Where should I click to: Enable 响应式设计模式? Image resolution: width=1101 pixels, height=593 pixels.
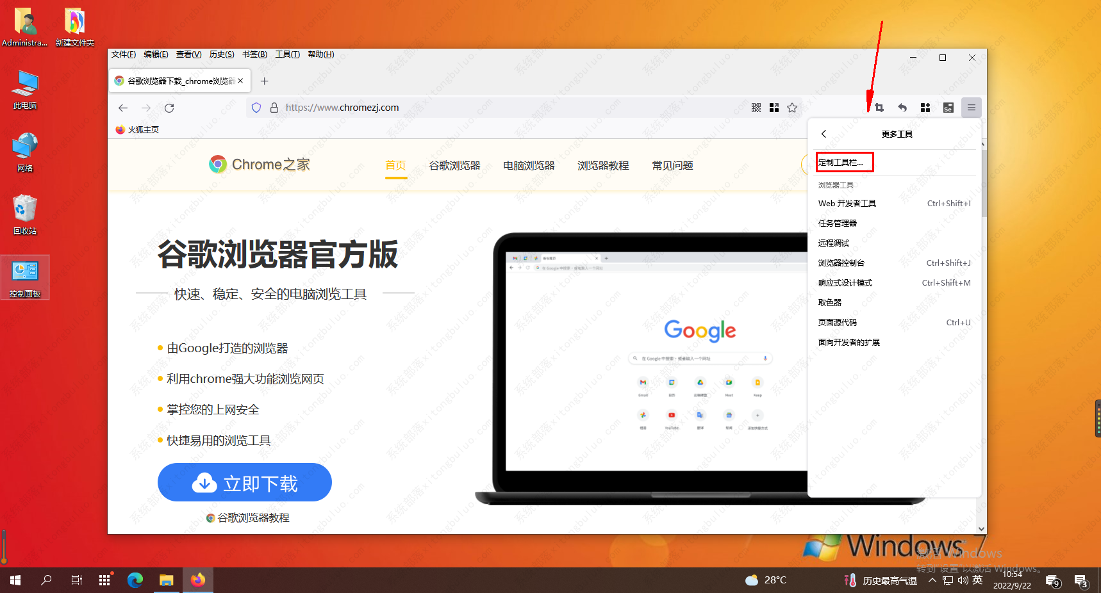pos(895,283)
